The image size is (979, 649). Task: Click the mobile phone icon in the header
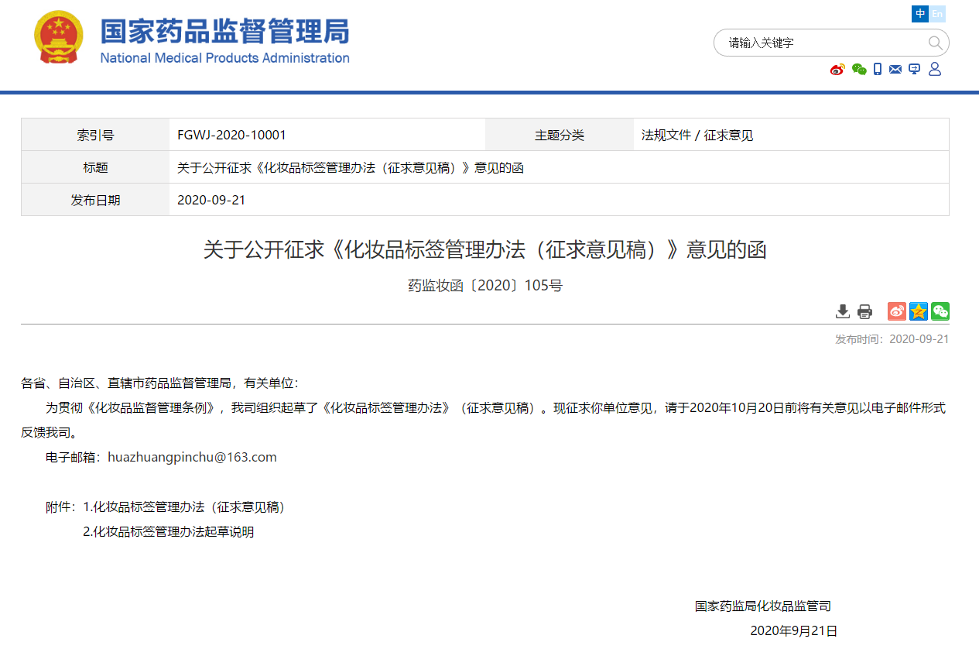[878, 70]
